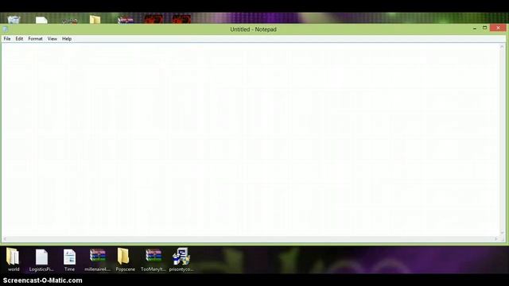Maximize the Notepad window
This screenshot has width=509, height=286.
pos(484,29)
